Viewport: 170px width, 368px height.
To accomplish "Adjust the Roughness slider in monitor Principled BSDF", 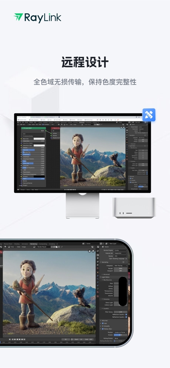I will [x=34, y=155].
